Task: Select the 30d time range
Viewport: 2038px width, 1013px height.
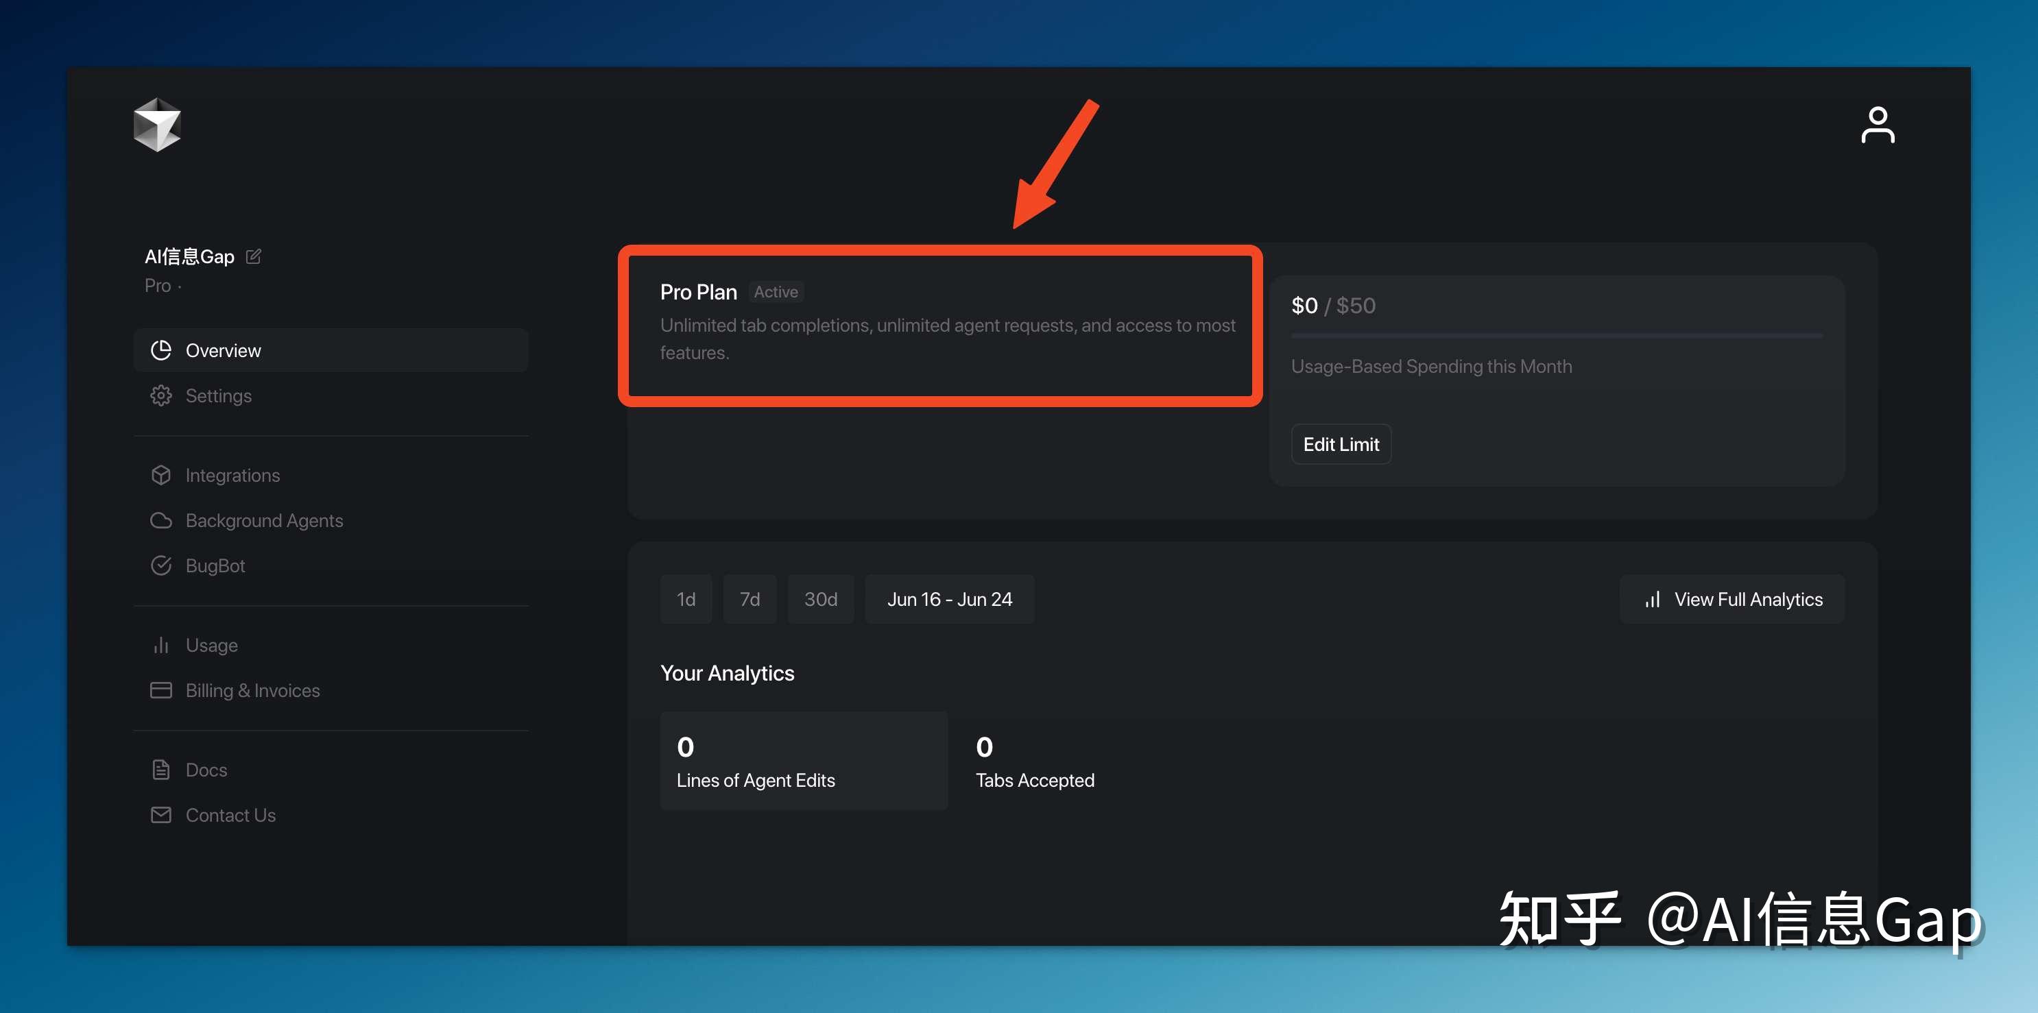Action: 820,600
